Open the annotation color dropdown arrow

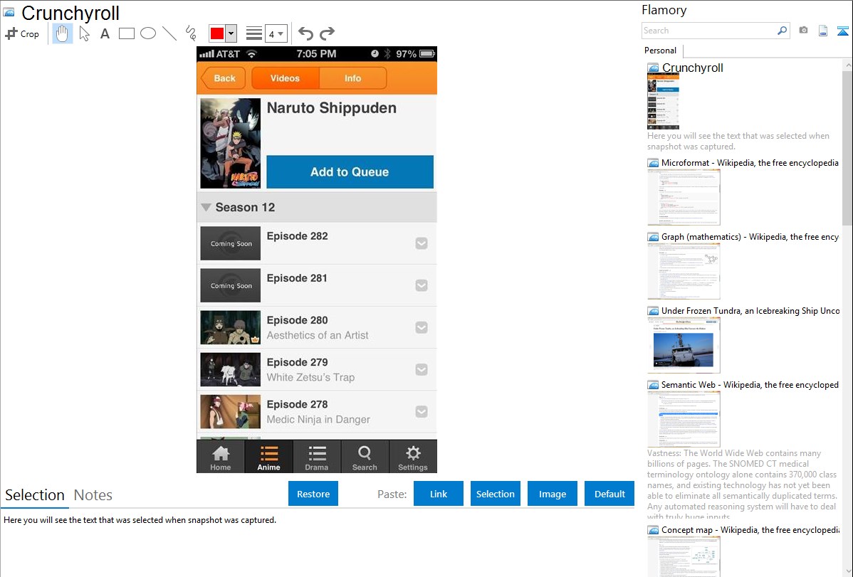click(231, 33)
